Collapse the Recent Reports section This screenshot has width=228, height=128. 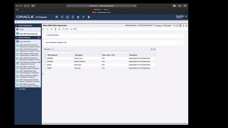(17, 38)
